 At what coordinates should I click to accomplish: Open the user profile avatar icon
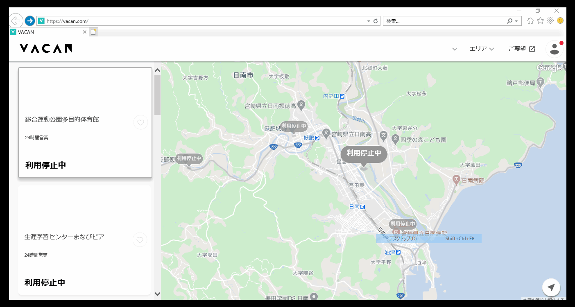555,49
